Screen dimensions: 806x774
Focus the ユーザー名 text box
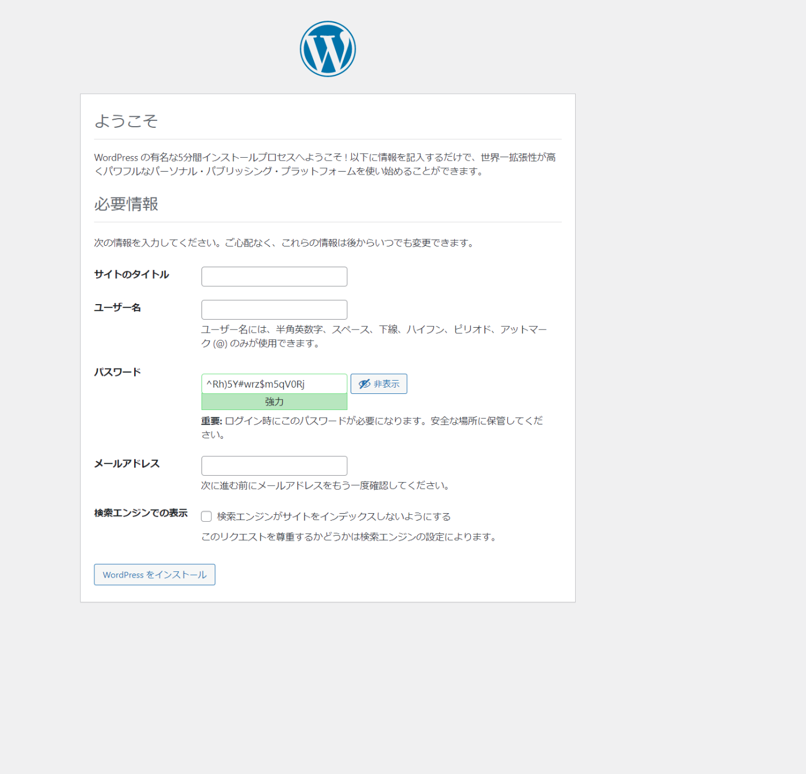pos(274,310)
